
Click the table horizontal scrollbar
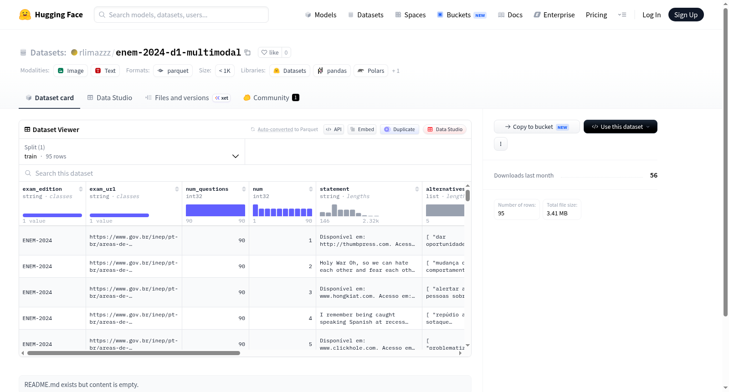tap(133, 353)
